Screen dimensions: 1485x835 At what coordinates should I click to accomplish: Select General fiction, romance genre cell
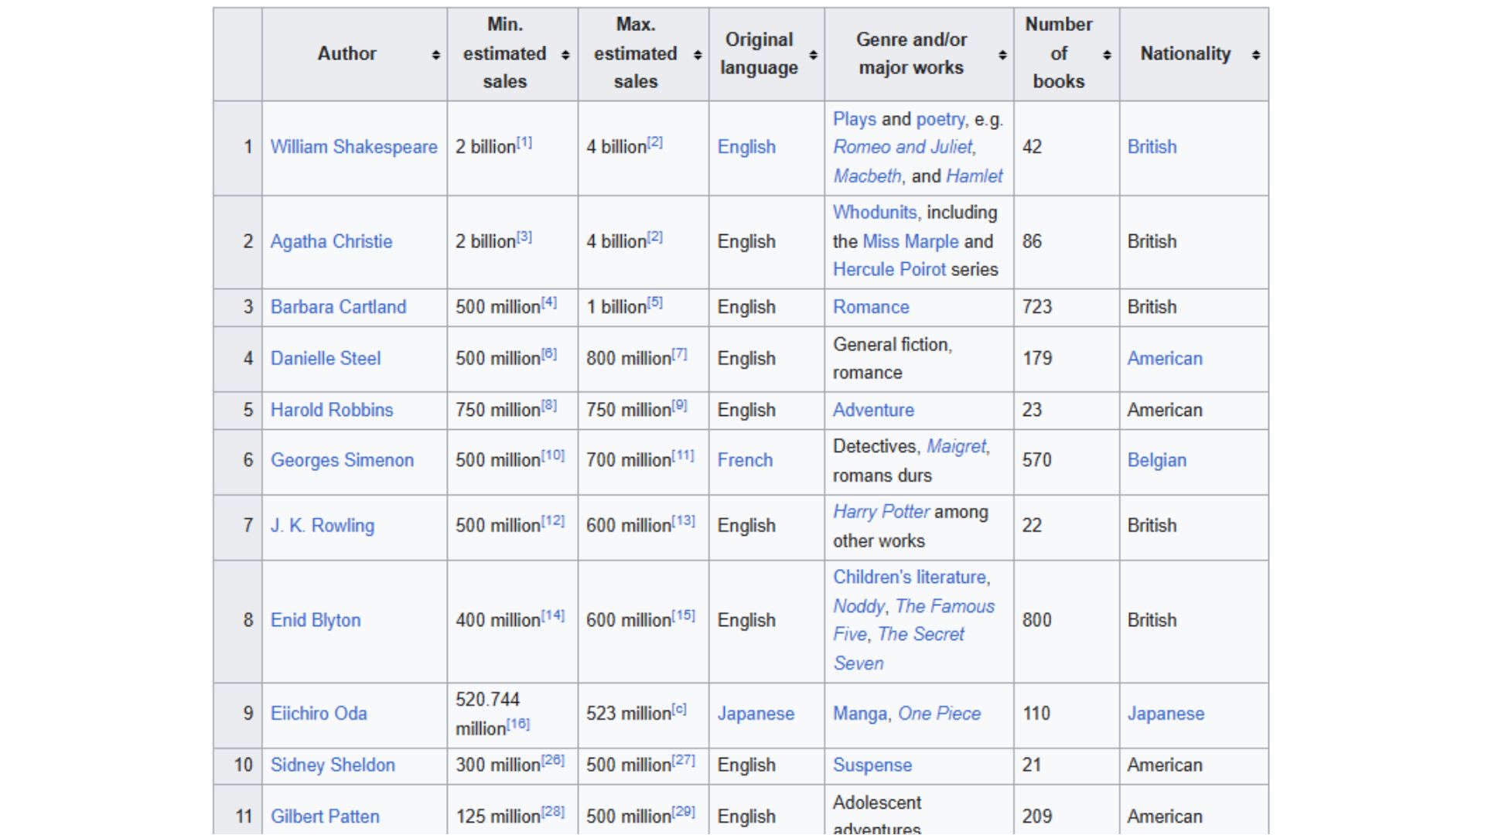pyautogui.click(x=919, y=359)
